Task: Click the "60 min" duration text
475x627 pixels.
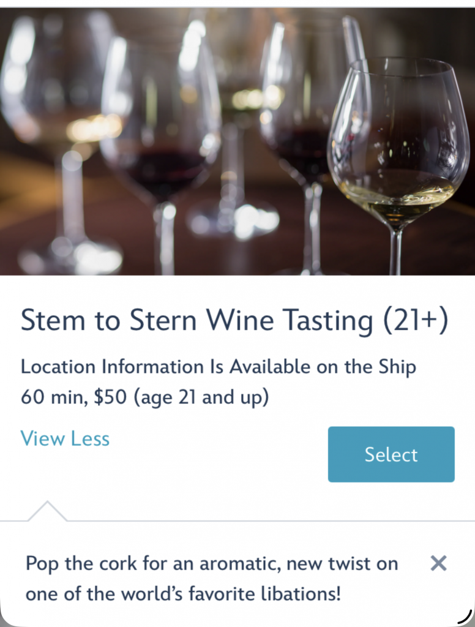Action: [54, 397]
